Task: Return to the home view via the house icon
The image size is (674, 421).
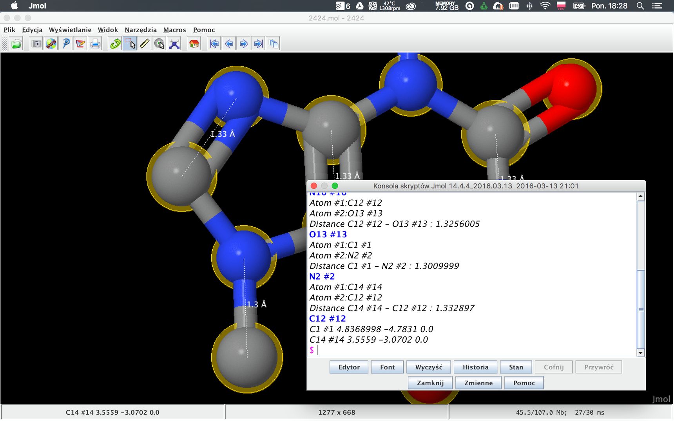Action: (194, 43)
